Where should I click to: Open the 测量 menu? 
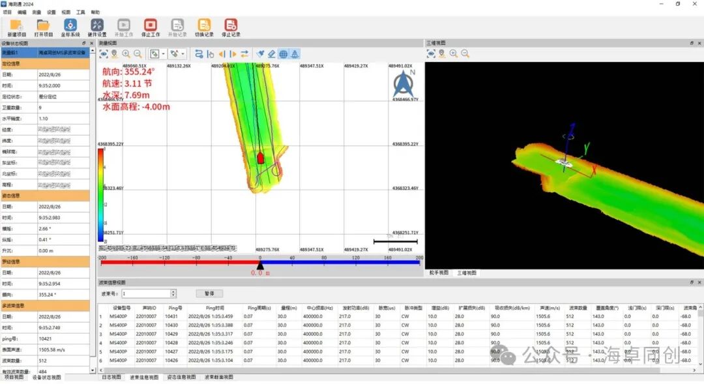click(x=37, y=12)
